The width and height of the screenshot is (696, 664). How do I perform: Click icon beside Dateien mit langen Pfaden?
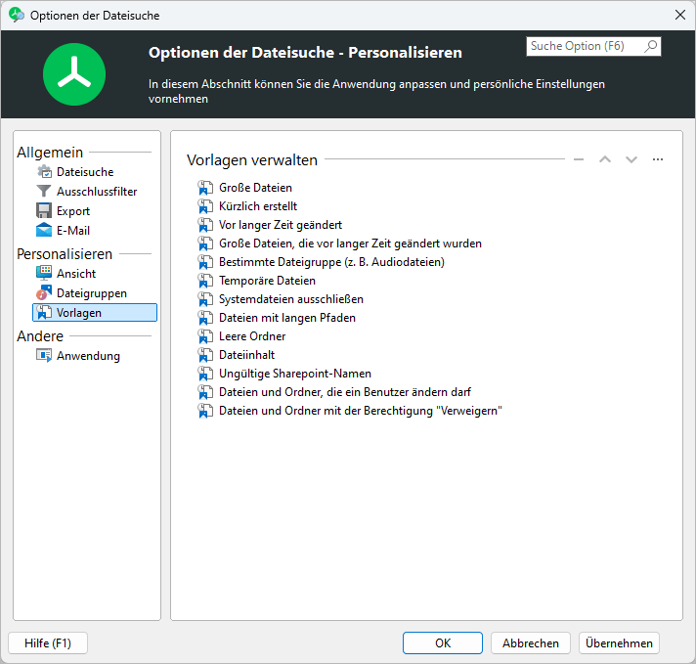click(x=205, y=318)
